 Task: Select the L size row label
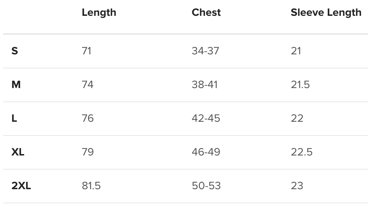[14, 118]
